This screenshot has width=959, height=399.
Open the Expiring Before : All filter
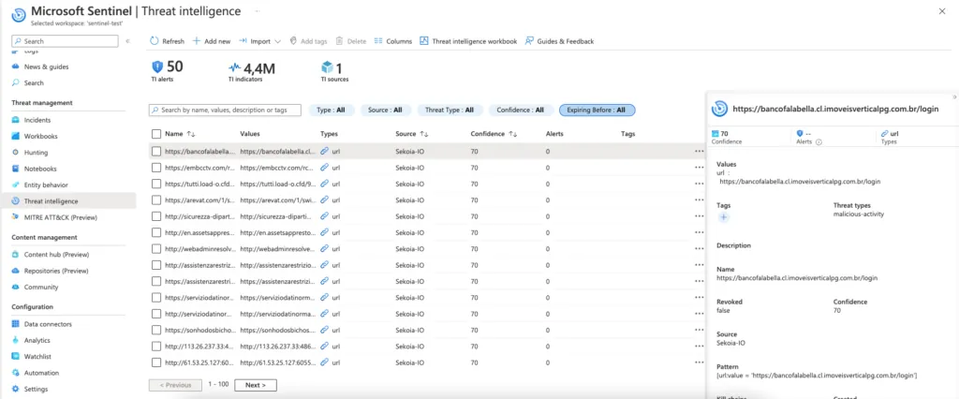(597, 111)
